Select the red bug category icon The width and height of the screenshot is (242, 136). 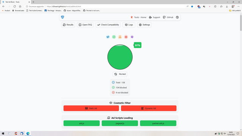(x=126, y=37)
